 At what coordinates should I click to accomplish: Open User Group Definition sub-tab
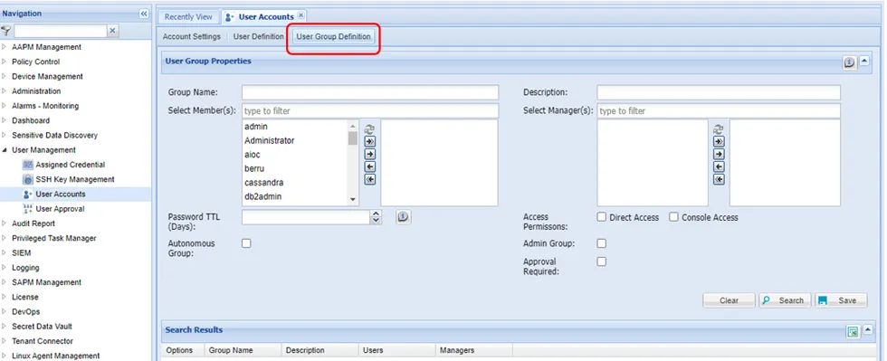click(x=334, y=37)
